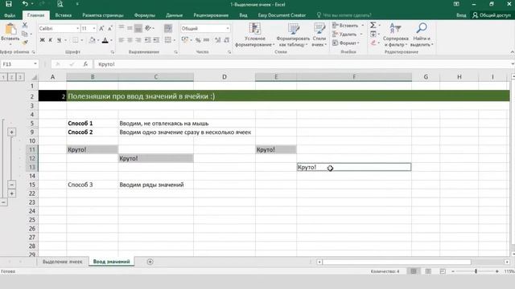
Task: Click Page Layout view button in status bar
Action: tap(428, 271)
